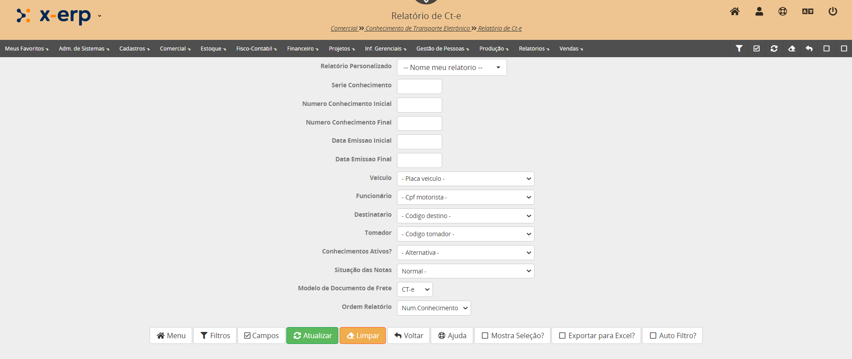Open the Ordem Relatório dropdown

[434, 308]
